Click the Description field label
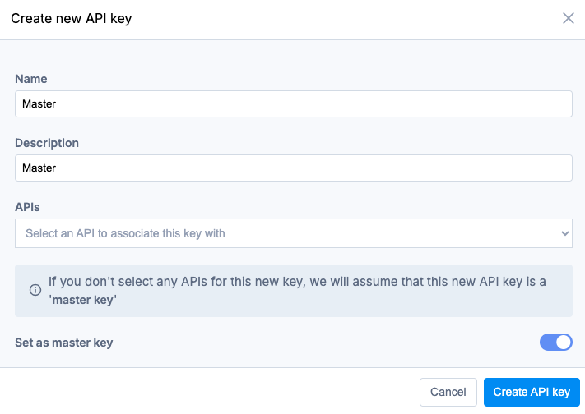Viewport: 585px width, 414px height. 47,143
